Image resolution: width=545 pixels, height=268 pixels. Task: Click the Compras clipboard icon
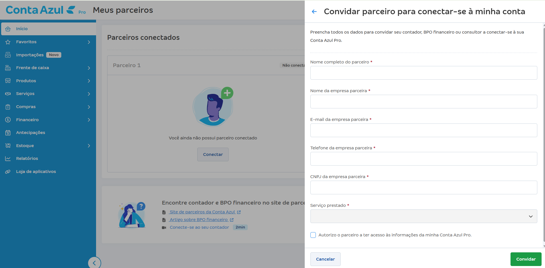8,107
